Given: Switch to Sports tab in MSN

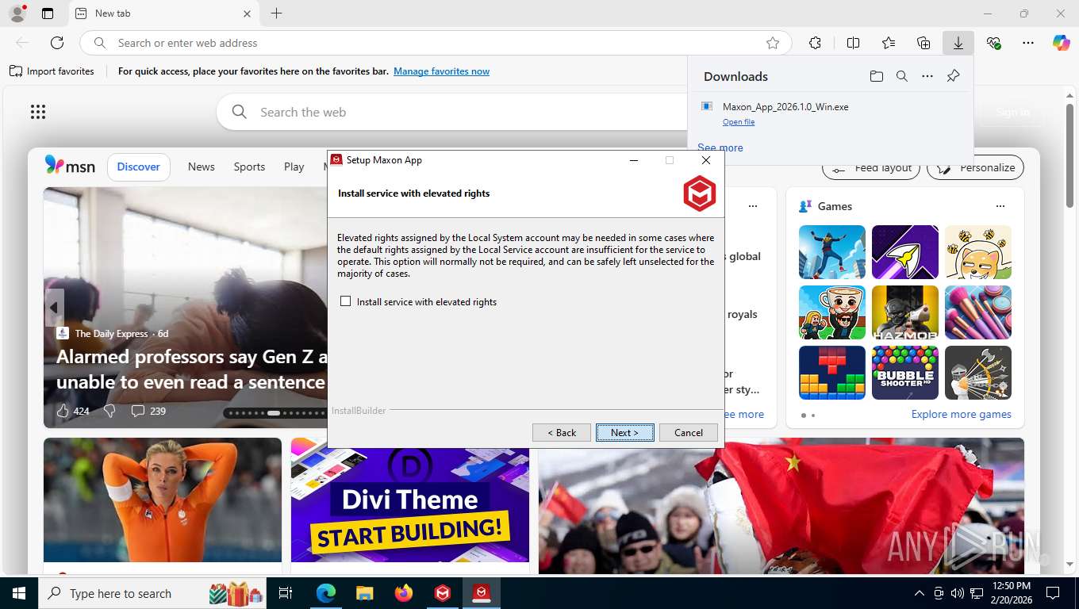Looking at the screenshot, I should click(249, 167).
